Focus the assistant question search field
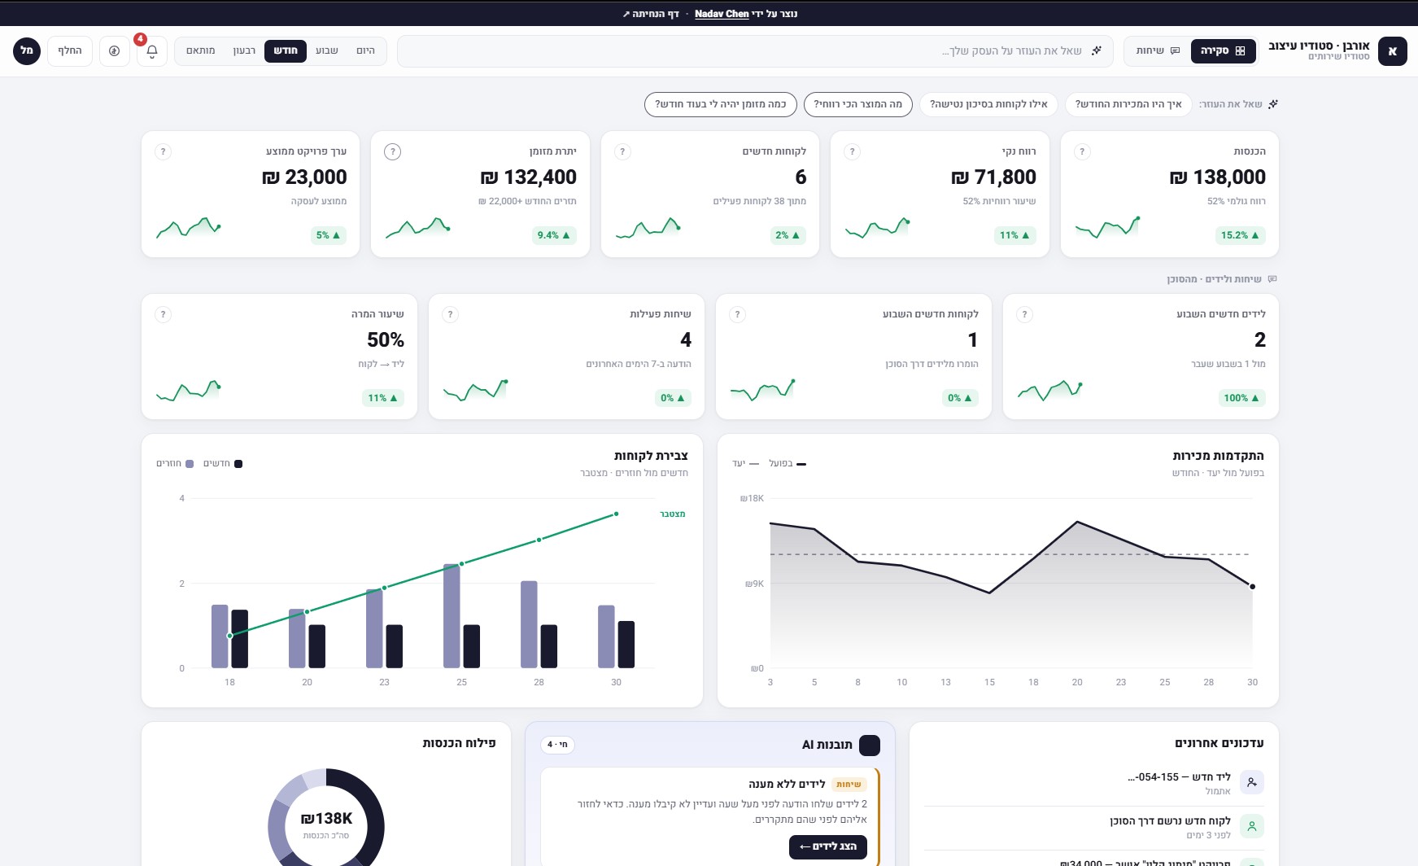1418x866 pixels. (x=755, y=51)
